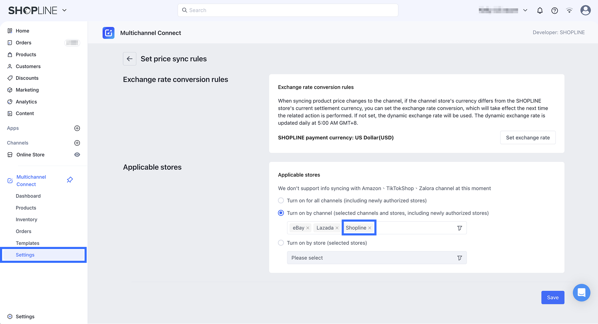Open Inventory under Multichannel Connect
Screen dimensions: 598x324
pyautogui.click(x=26, y=220)
